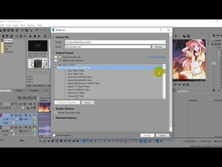The image size is (222, 167).
Task: Click the Cut scissors icon in main toolbar
Action: click(x=22, y=30)
